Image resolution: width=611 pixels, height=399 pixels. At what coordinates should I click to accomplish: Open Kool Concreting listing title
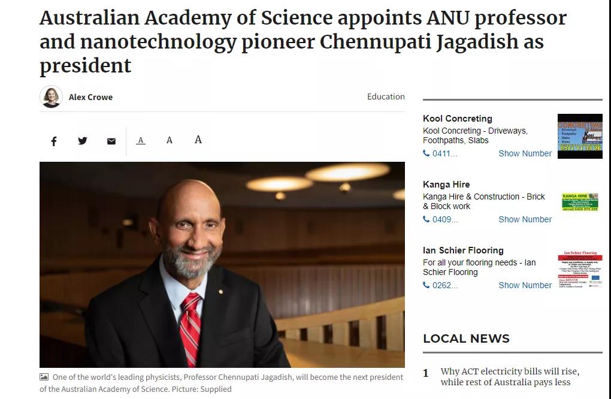tap(458, 119)
